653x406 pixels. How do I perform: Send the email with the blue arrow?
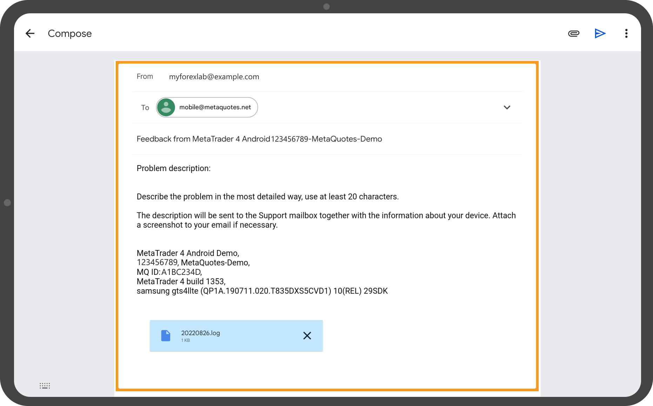pyautogui.click(x=600, y=34)
